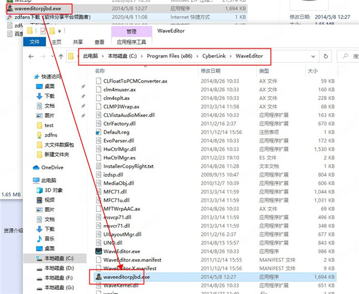Select the pinned 下载 quick access folder
359x294 pixels.
(x=50, y=96)
